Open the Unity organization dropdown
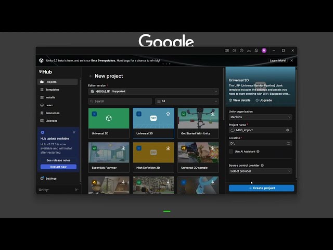The width and height of the screenshot is (333, 250). [x=260, y=117]
